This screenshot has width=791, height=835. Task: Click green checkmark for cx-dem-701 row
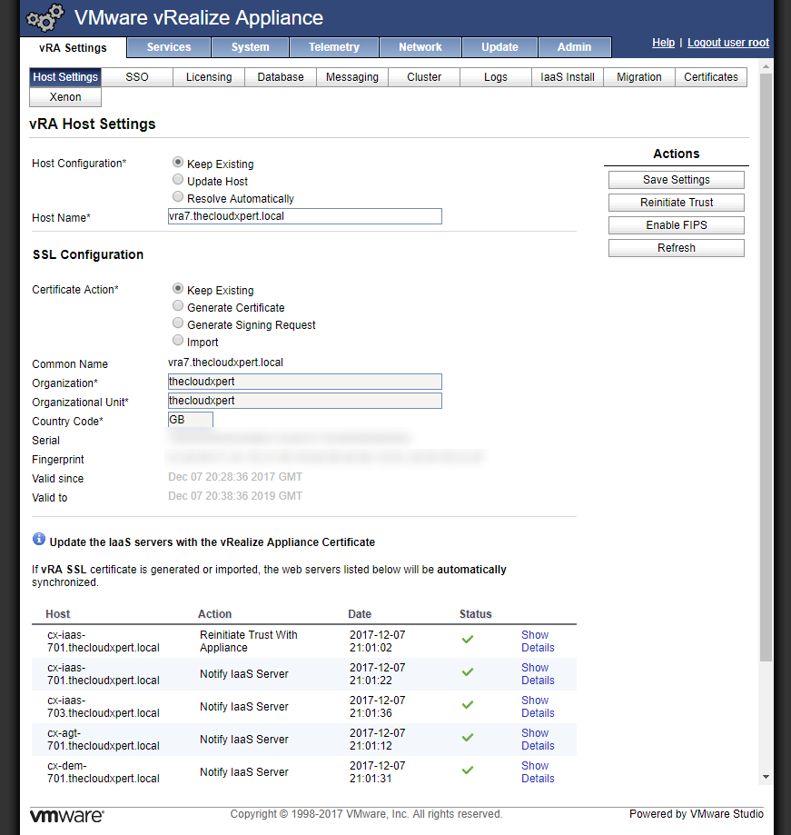click(x=468, y=770)
